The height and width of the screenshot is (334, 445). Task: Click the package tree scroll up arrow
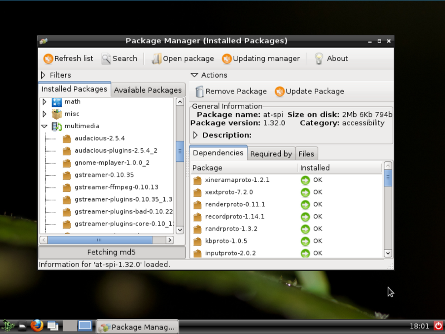(x=180, y=102)
